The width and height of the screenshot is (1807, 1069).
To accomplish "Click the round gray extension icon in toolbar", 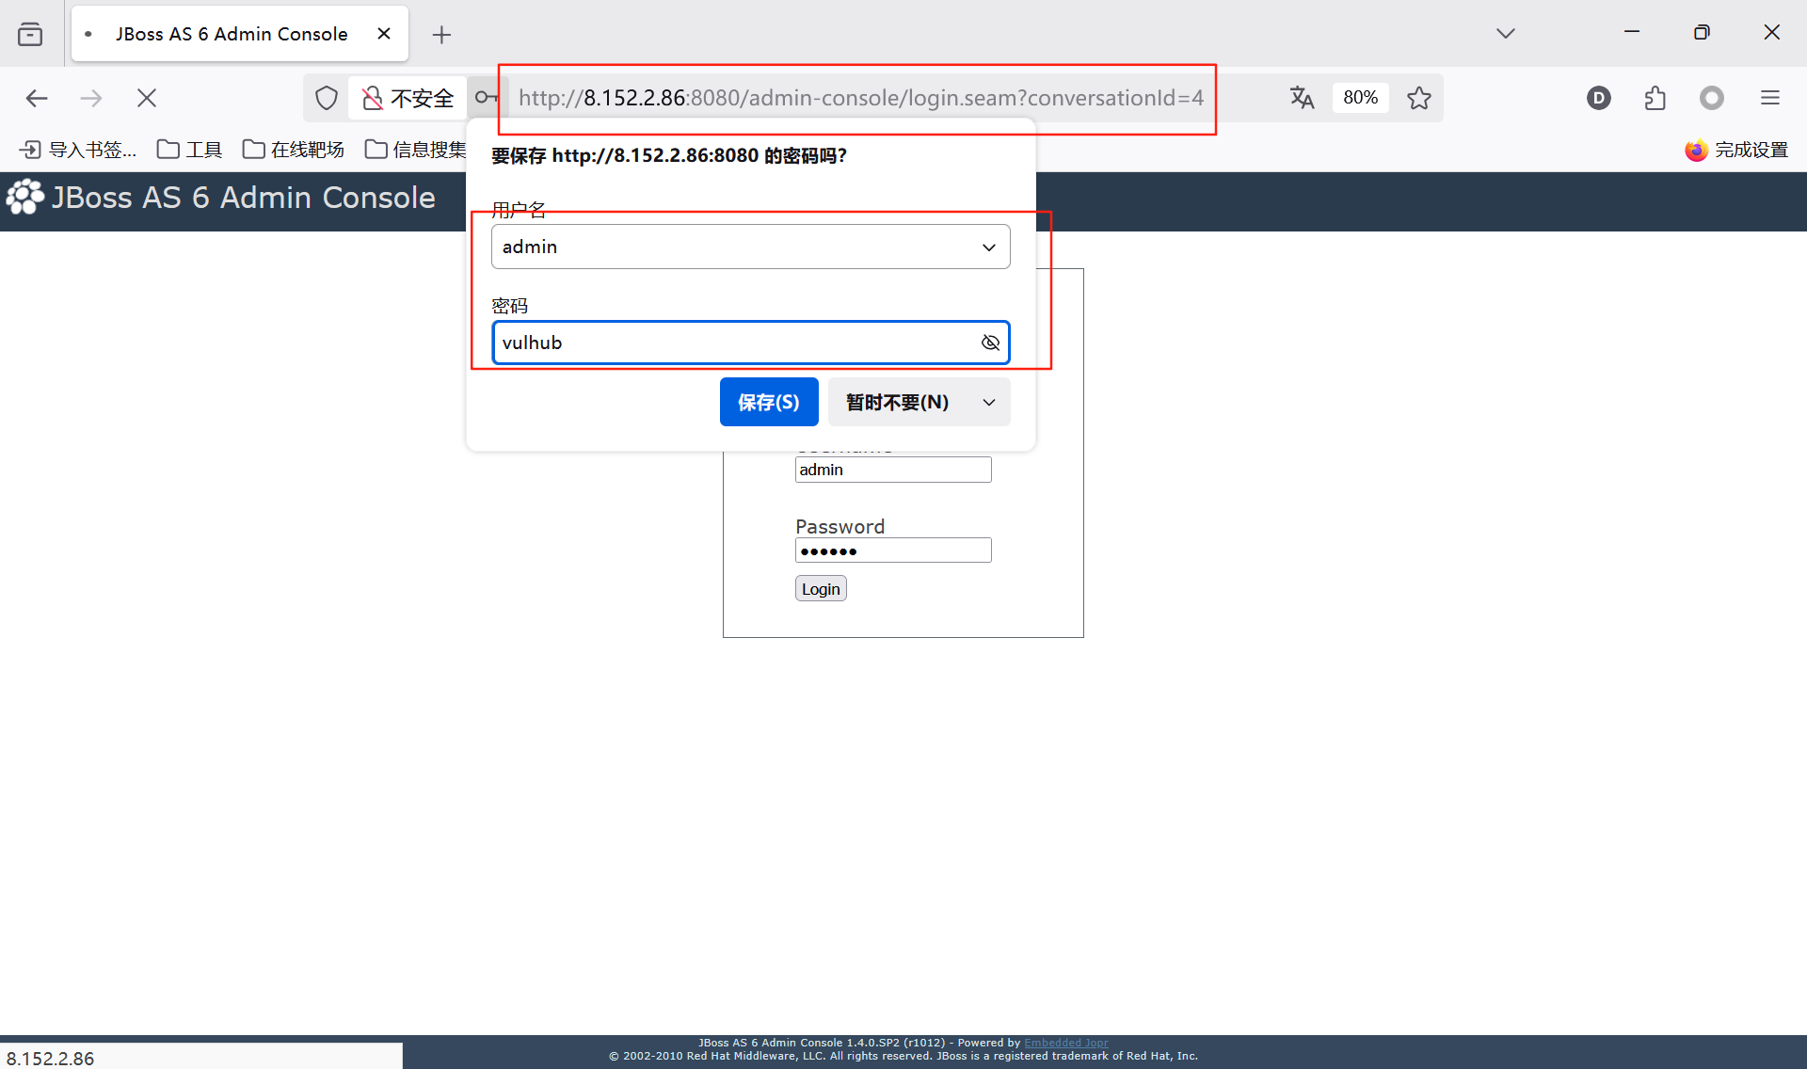I will point(1712,98).
